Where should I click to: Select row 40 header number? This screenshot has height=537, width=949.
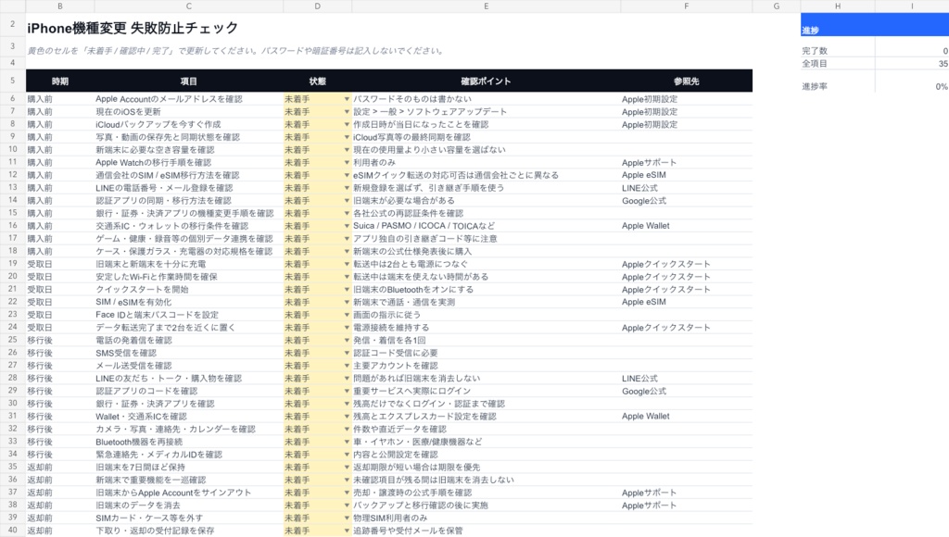click(13, 531)
